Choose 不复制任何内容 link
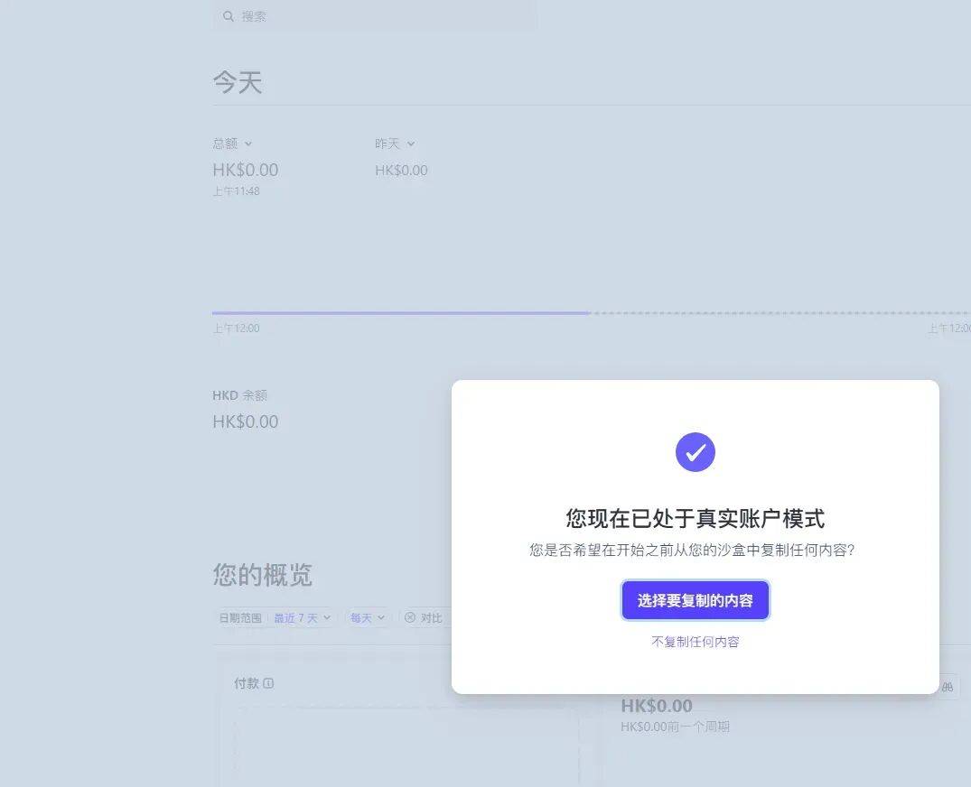The height and width of the screenshot is (787, 971). [695, 642]
